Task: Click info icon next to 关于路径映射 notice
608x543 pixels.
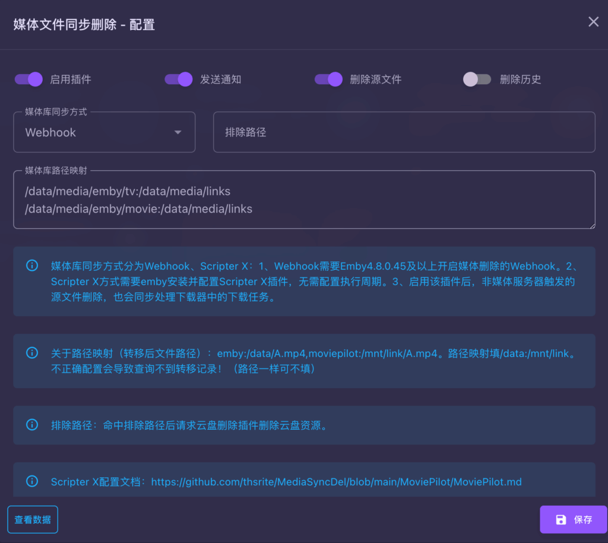Action: coord(32,353)
